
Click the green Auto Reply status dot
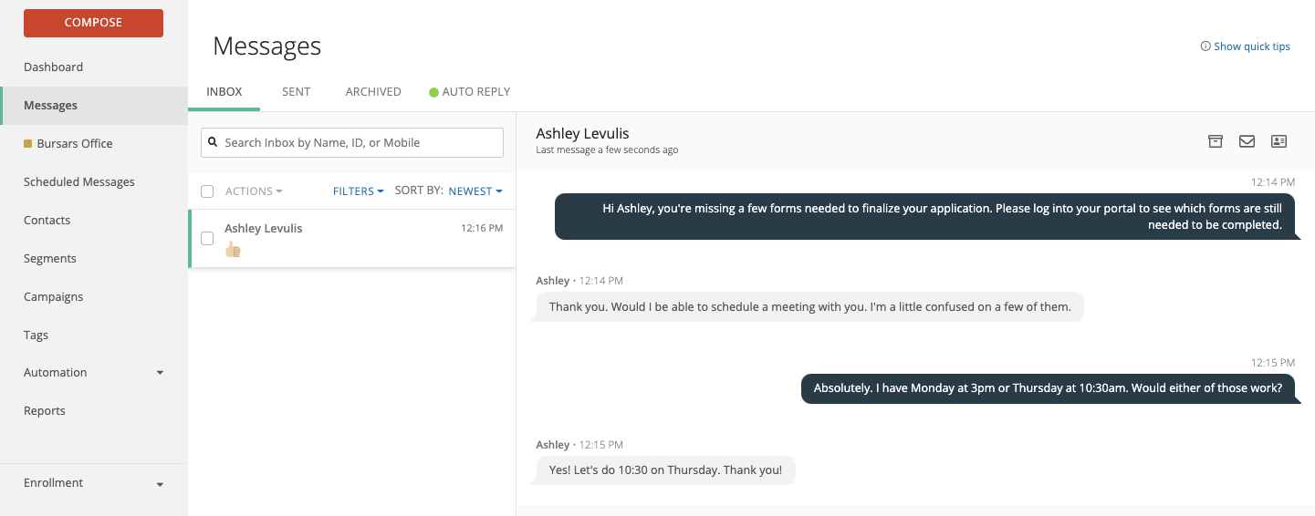pos(434,92)
